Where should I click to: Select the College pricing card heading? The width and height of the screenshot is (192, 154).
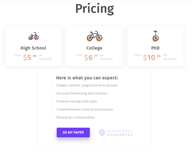[x=94, y=48]
